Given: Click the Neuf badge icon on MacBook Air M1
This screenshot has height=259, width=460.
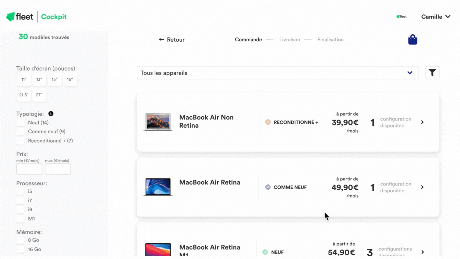Looking at the screenshot, I should coord(265,252).
